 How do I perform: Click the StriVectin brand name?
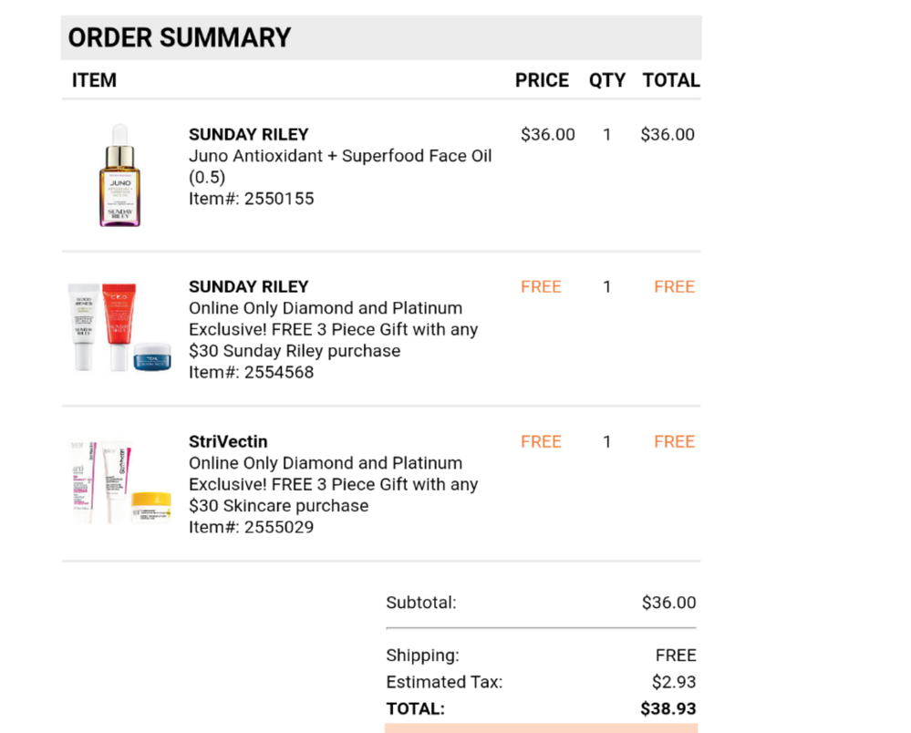pos(228,442)
